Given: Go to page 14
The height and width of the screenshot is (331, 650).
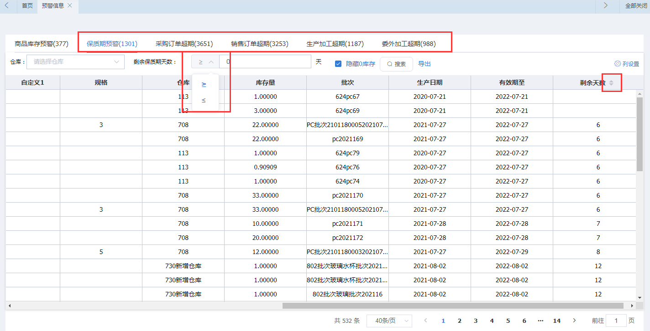Looking at the screenshot, I should [x=557, y=321].
